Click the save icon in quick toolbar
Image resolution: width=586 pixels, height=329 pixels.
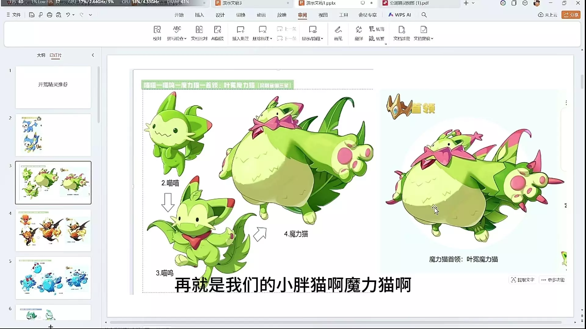coord(31,15)
